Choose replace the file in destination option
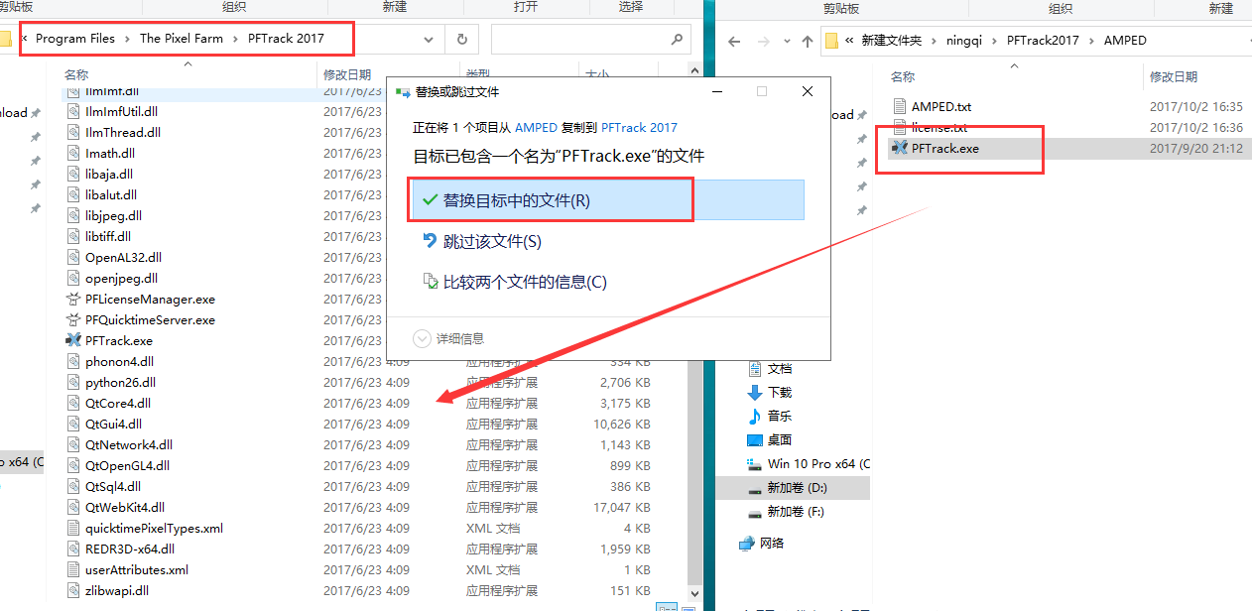This screenshot has height=611, width=1252. point(606,200)
